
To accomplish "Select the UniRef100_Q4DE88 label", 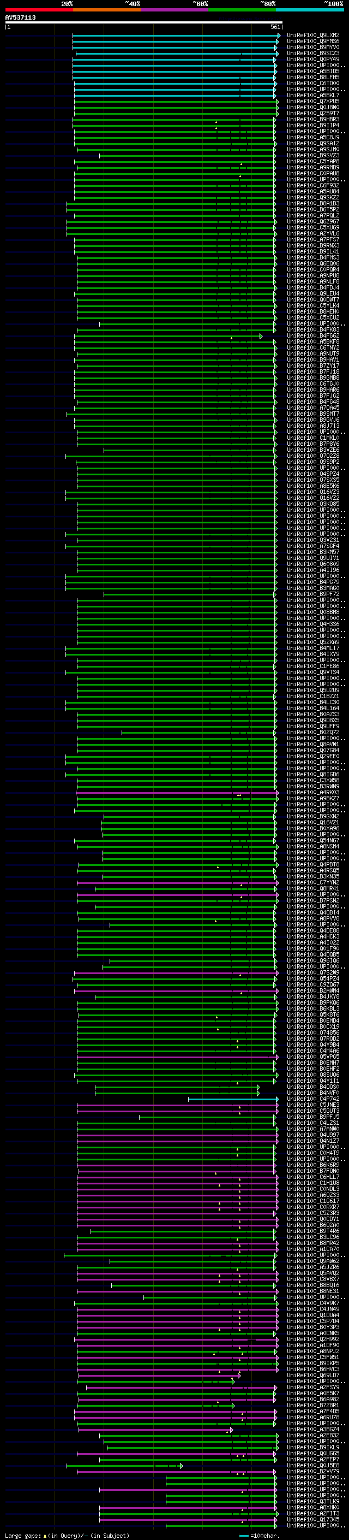I will [x=313, y=931].
